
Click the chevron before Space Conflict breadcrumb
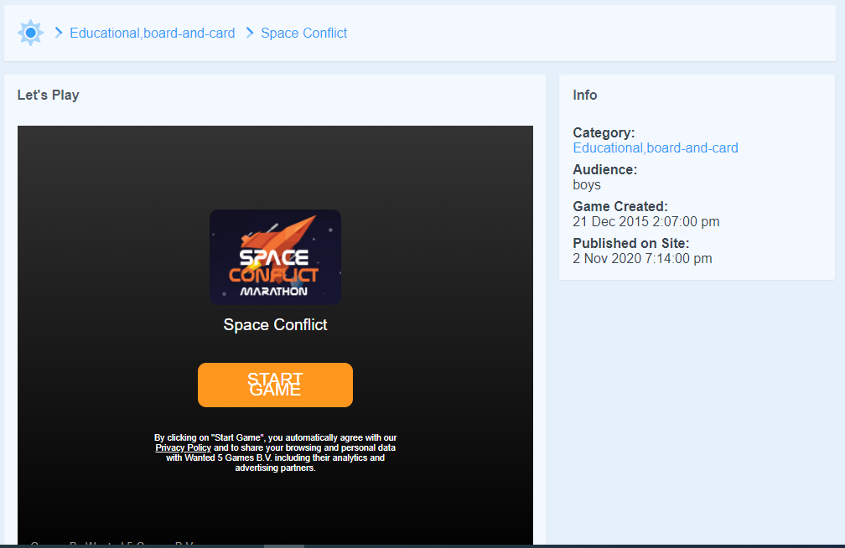tap(250, 33)
